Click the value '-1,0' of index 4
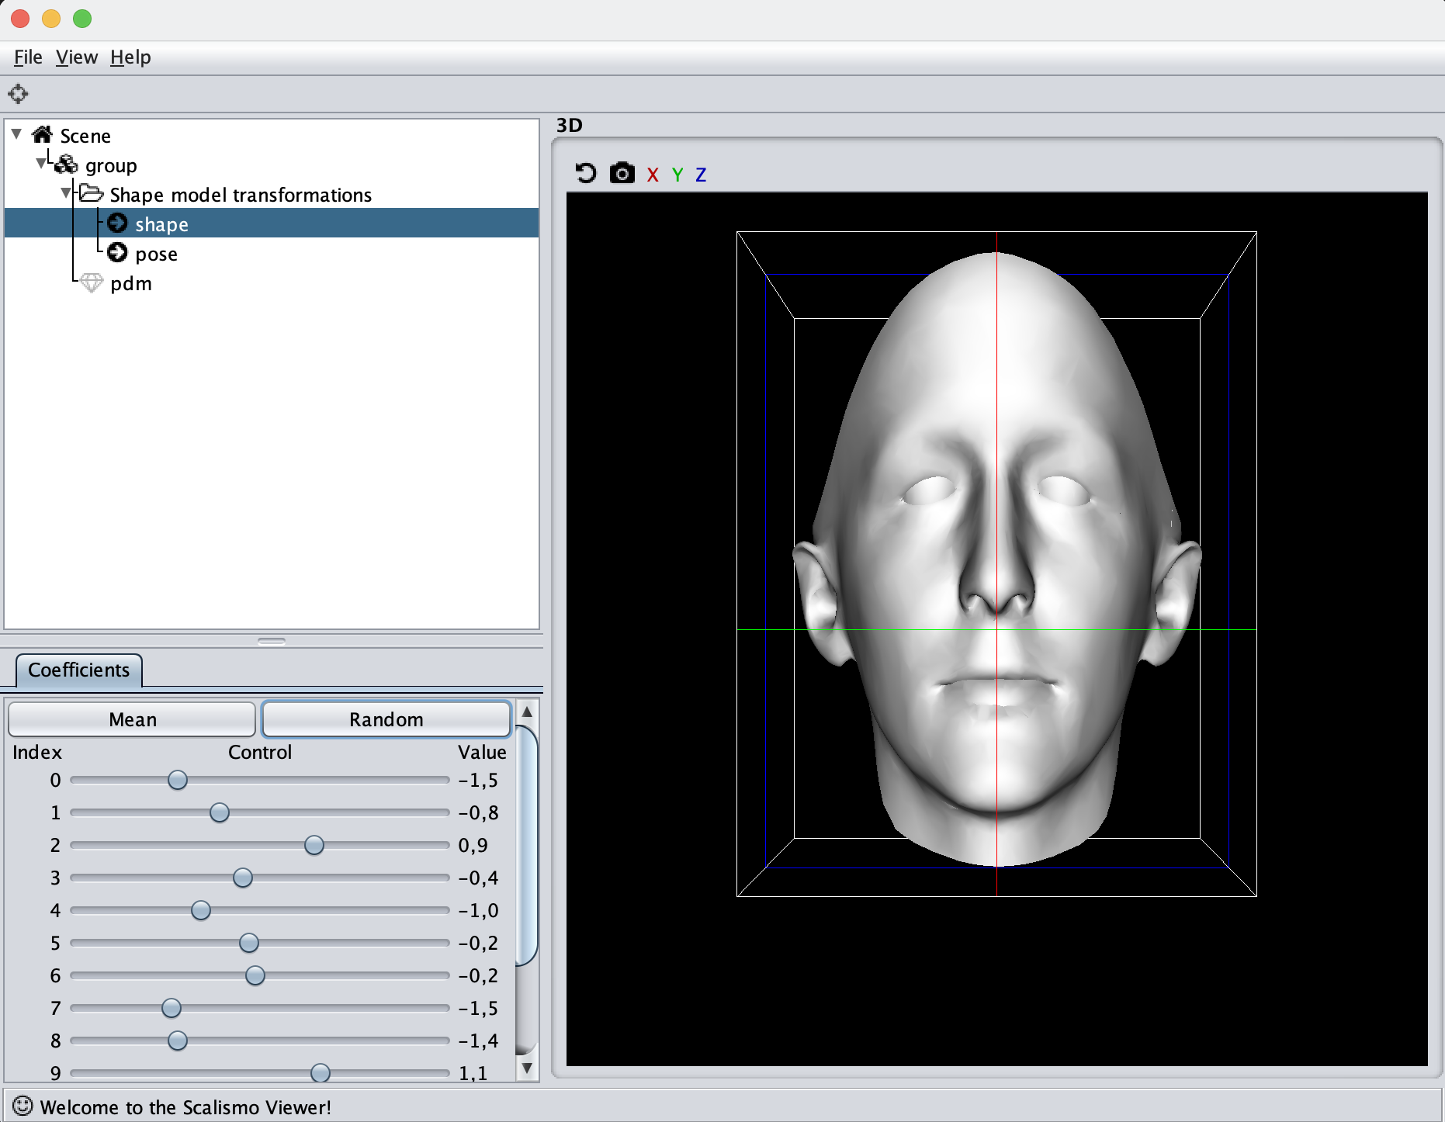The image size is (1445, 1122). tap(478, 910)
